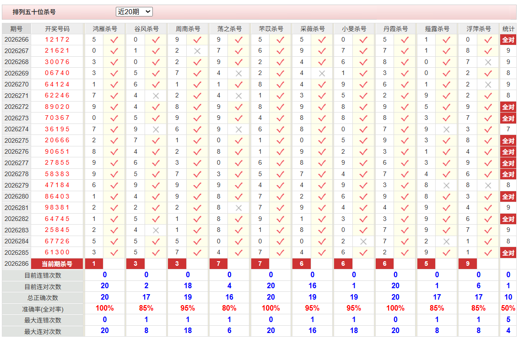Click the 全对 badge in row 2026273

click(x=508, y=118)
